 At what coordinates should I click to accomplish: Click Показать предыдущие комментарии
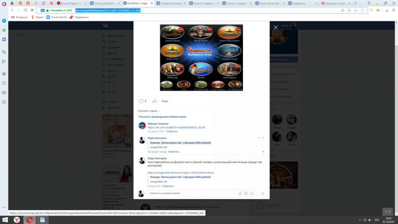click(x=162, y=117)
